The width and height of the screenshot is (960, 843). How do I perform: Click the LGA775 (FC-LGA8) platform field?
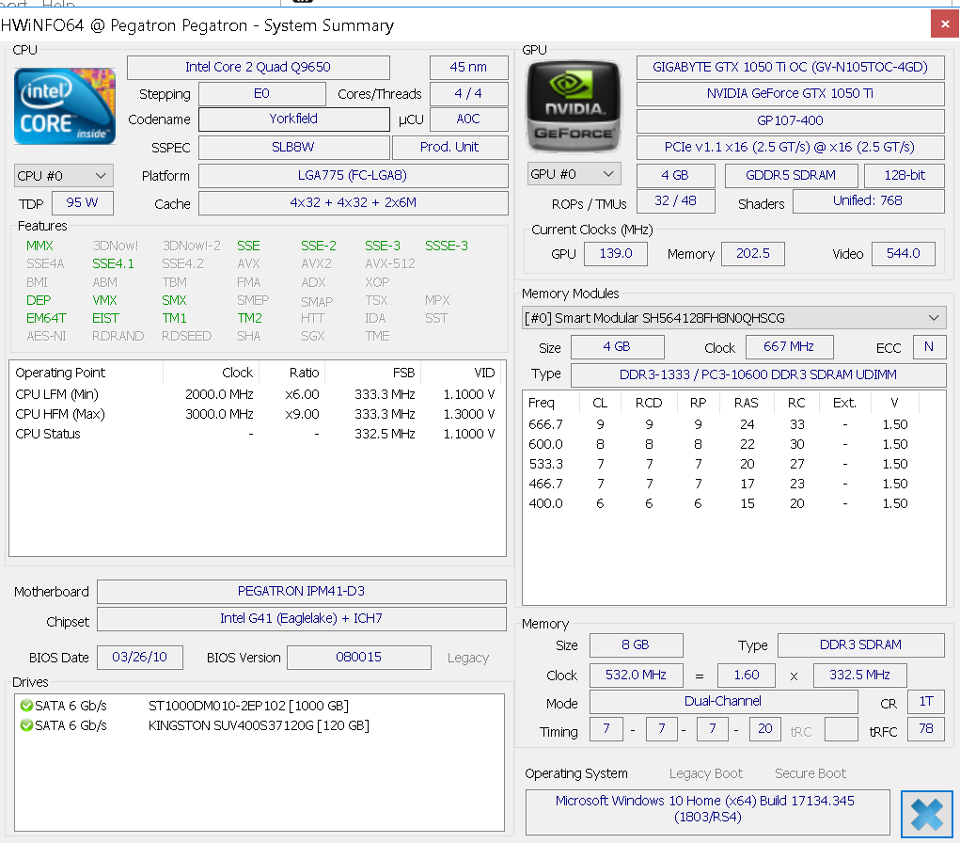353,175
